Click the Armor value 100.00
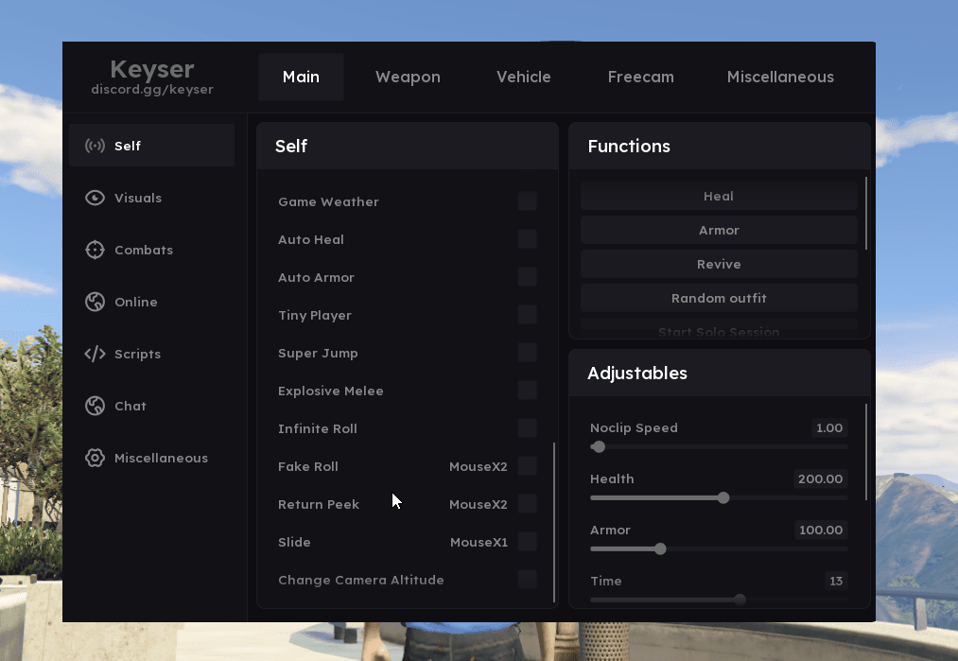 point(821,530)
